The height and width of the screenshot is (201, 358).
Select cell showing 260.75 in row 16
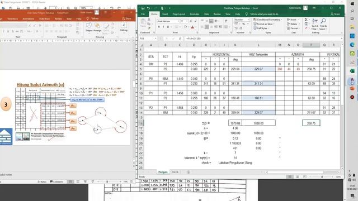pyautogui.click(x=311, y=123)
